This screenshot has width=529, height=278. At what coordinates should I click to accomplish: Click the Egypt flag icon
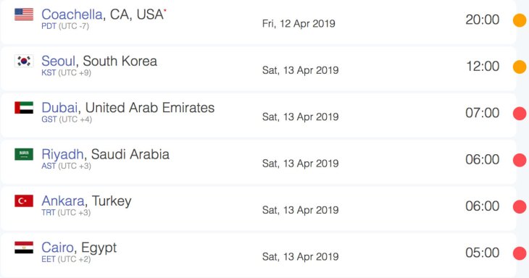point(24,248)
